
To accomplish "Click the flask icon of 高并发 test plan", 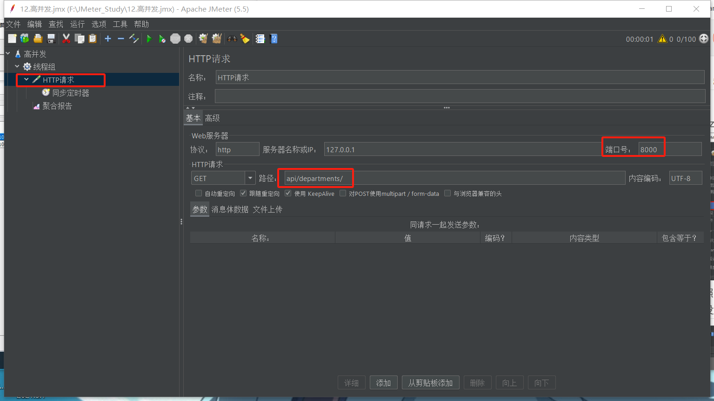I will coord(18,54).
